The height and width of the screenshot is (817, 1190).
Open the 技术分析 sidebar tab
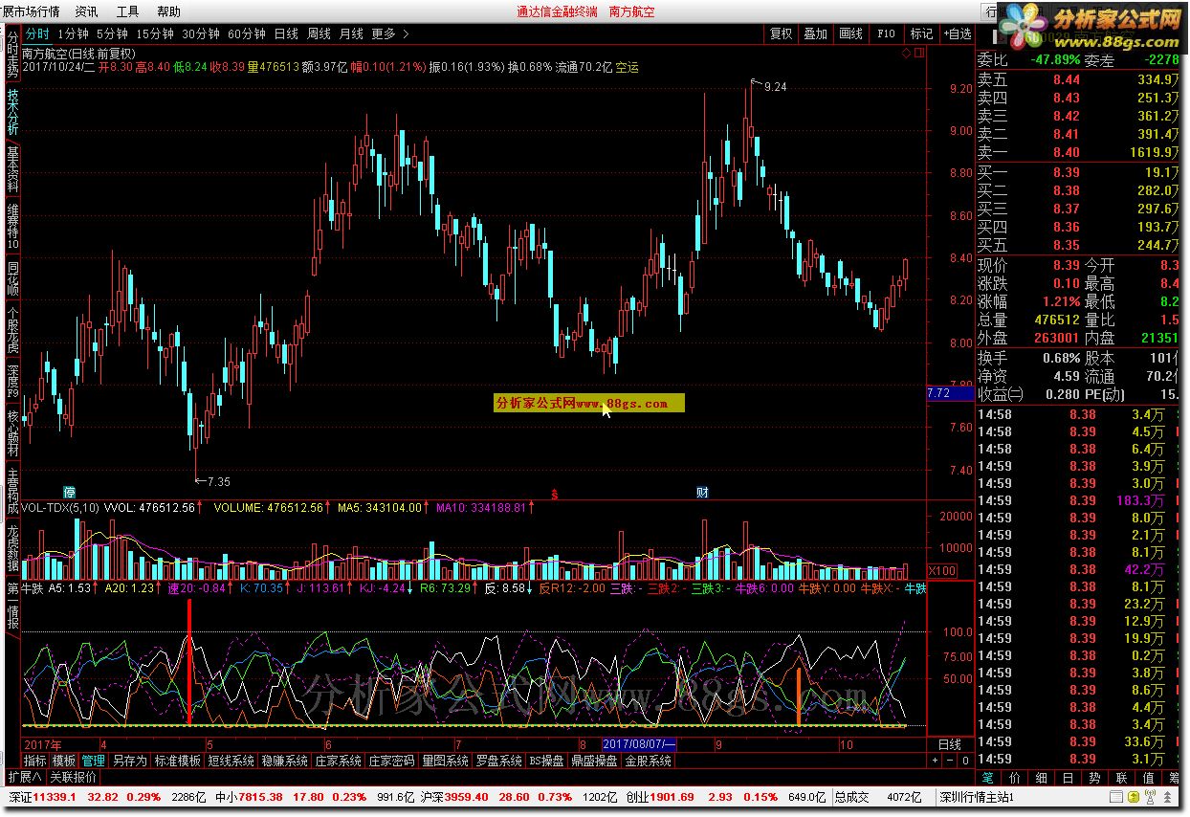tap(12, 113)
